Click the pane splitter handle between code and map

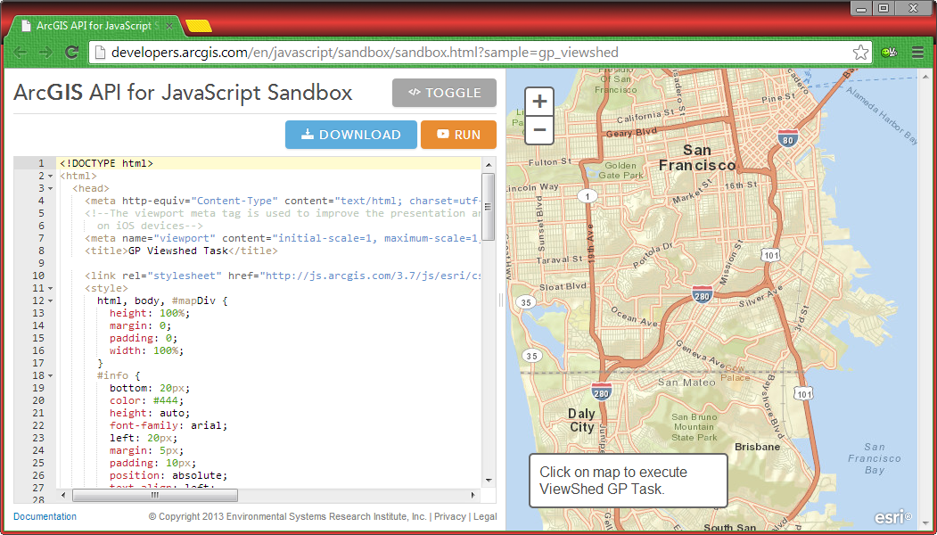point(501,300)
